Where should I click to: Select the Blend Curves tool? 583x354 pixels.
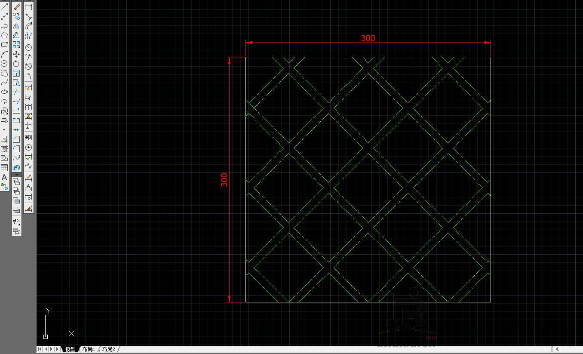[x=16, y=158]
